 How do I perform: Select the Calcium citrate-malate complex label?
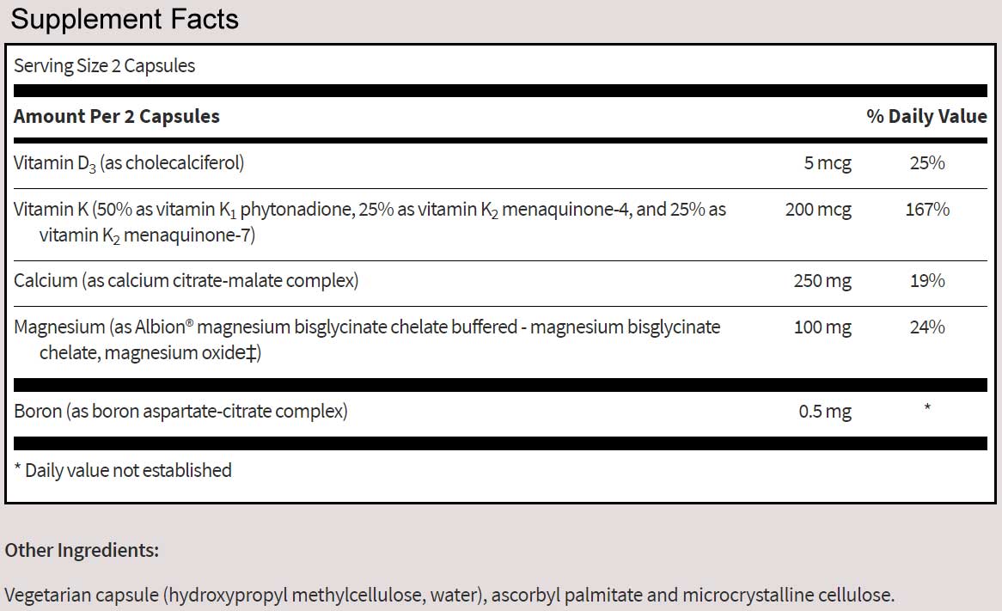coord(186,281)
